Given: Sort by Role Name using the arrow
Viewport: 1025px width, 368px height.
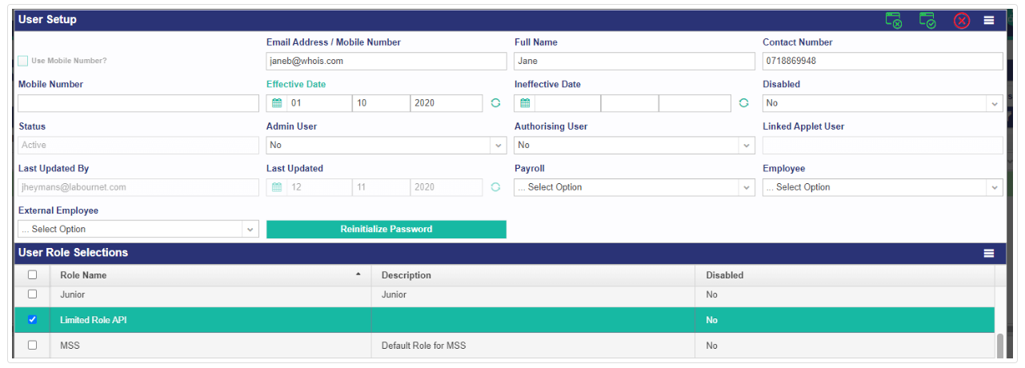Looking at the screenshot, I should coord(358,274).
